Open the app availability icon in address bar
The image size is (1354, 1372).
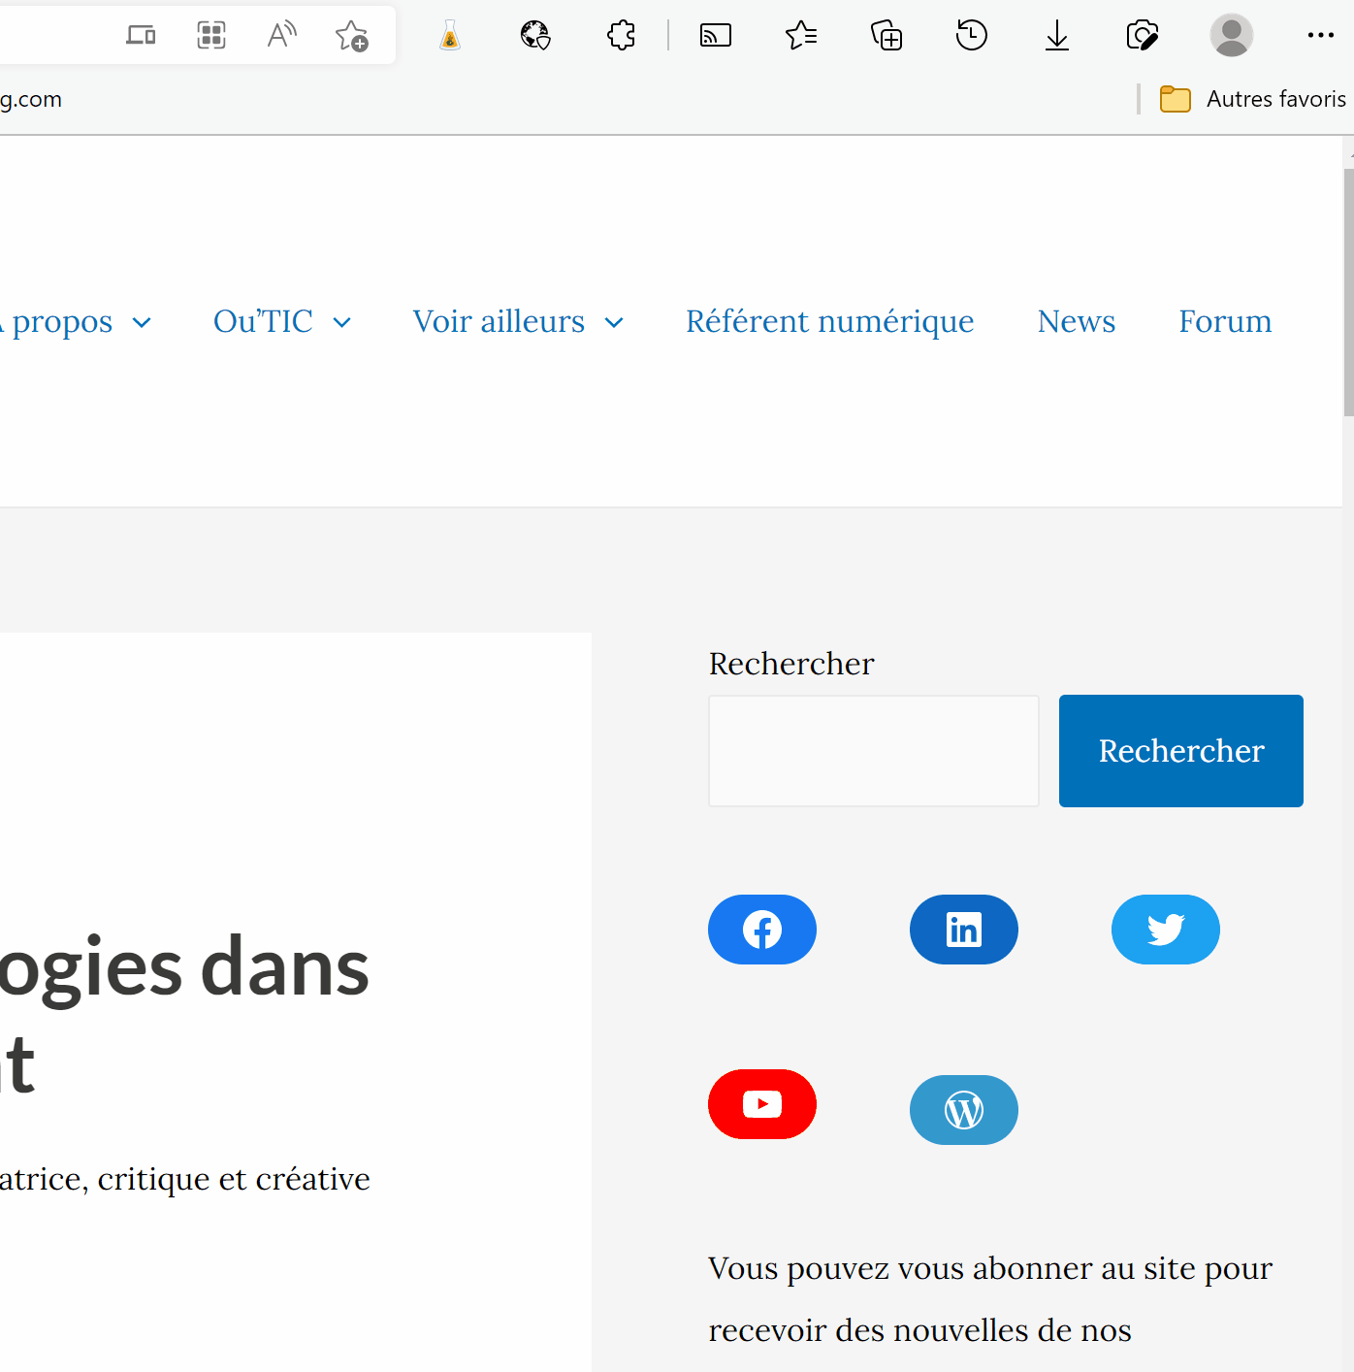coord(141,36)
